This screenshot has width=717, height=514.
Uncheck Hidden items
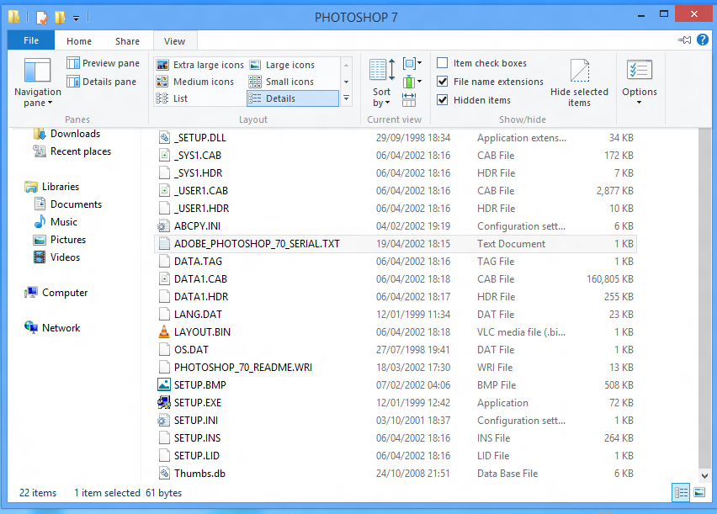pos(442,100)
